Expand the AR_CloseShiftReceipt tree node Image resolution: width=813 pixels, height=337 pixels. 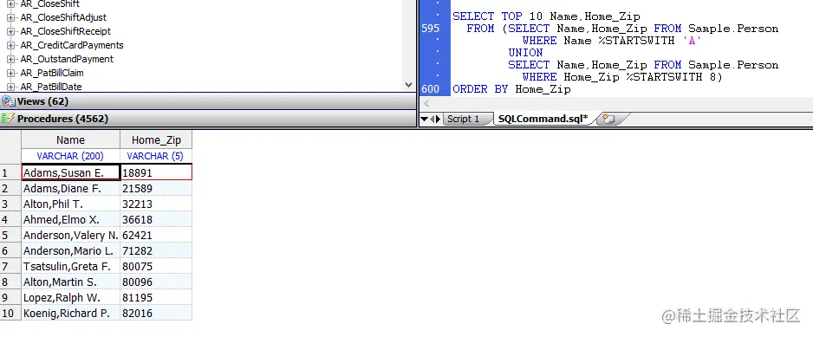coord(10,32)
